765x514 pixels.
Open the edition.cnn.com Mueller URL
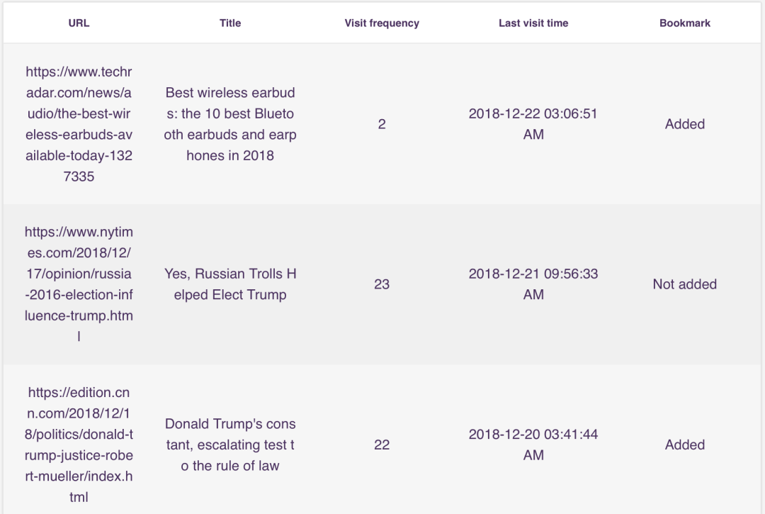click(79, 445)
